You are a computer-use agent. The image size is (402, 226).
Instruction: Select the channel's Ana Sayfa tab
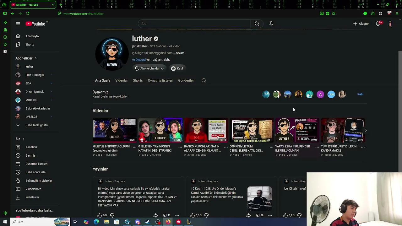103,80
